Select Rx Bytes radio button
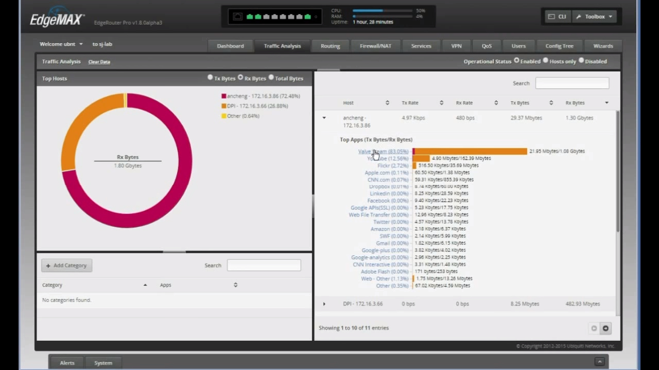The width and height of the screenshot is (659, 370). click(240, 78)
